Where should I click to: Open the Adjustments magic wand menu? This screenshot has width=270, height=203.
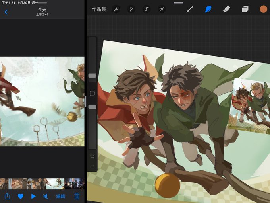tap(131, 9)
